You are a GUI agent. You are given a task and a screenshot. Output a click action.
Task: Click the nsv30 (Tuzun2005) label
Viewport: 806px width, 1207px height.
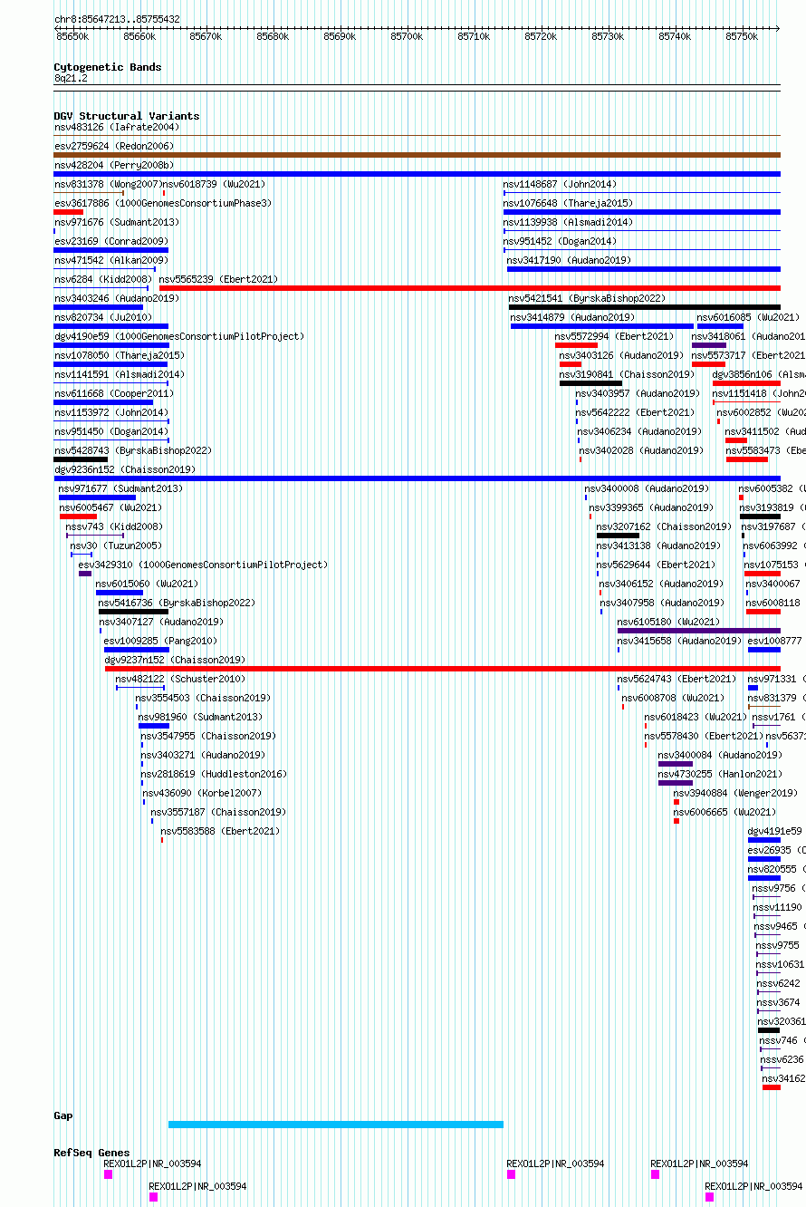click(116, 546)
